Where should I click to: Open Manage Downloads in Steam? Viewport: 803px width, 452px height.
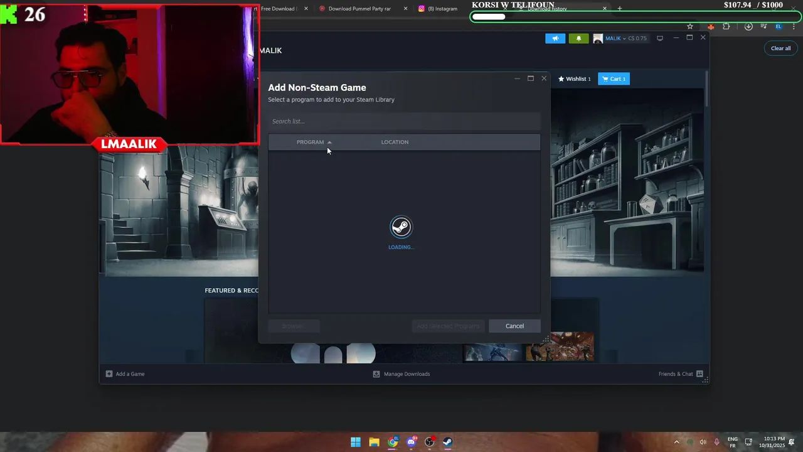401,374
